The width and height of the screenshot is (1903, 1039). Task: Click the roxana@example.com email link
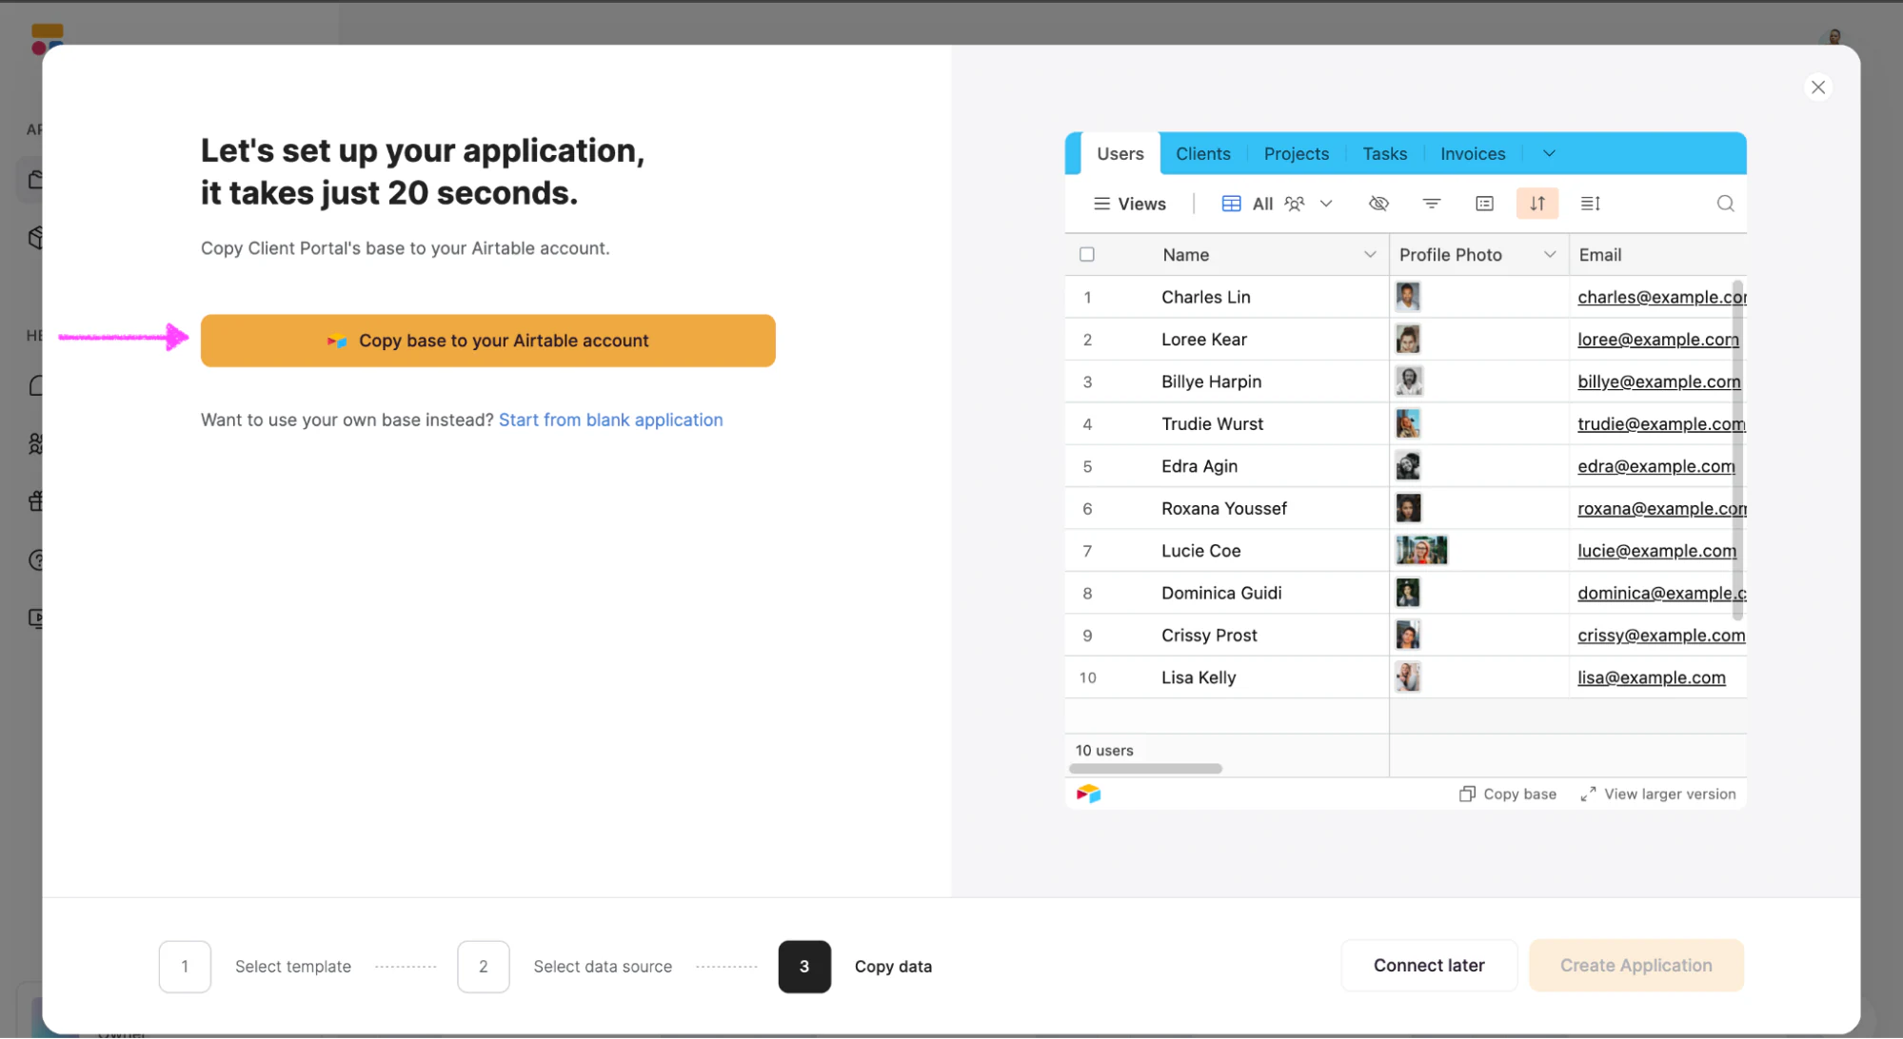pos(1661,508)
